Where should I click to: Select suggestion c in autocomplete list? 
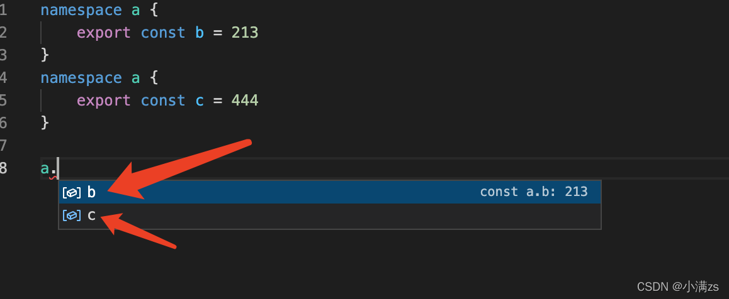point(330,215)
